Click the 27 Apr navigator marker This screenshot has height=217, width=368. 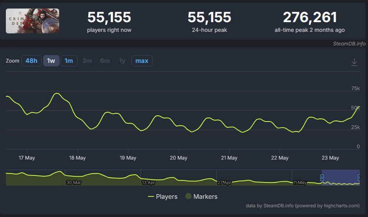[224, 182]
